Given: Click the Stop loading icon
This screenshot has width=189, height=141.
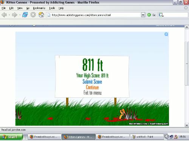Looking at the screenshot, I should (33, 15).
